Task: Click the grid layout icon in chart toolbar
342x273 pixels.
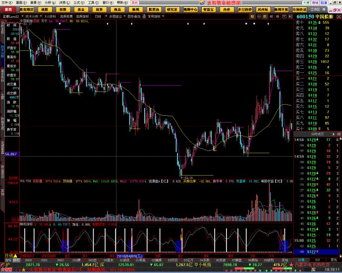Action: click(x=259, y=16)
